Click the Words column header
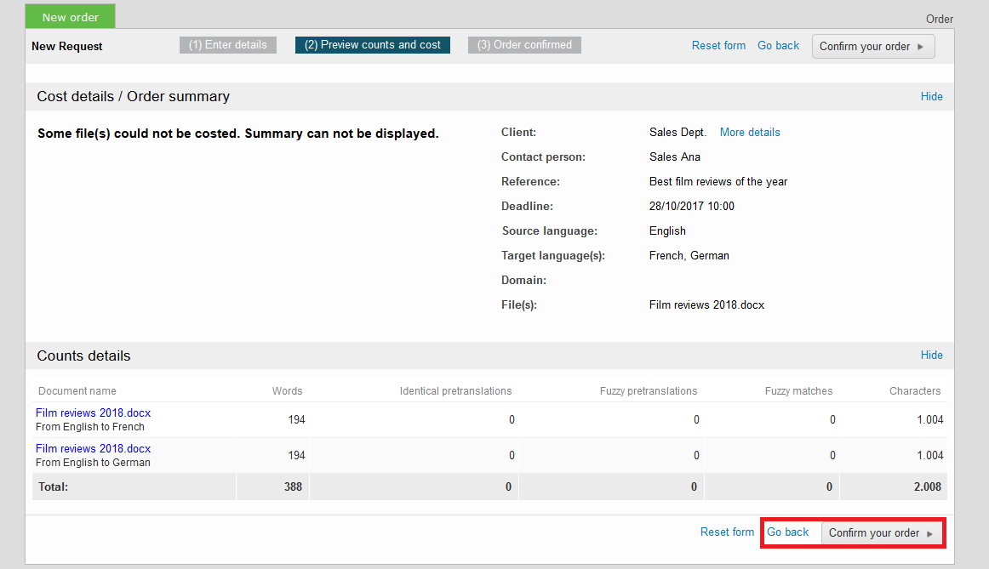This screenshot has width=989, height=569. point(287,391)
